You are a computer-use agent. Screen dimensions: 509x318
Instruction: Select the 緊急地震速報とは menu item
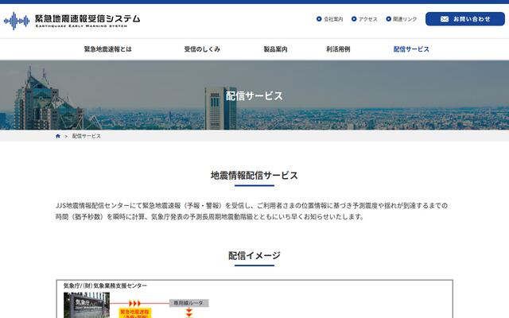108,49
